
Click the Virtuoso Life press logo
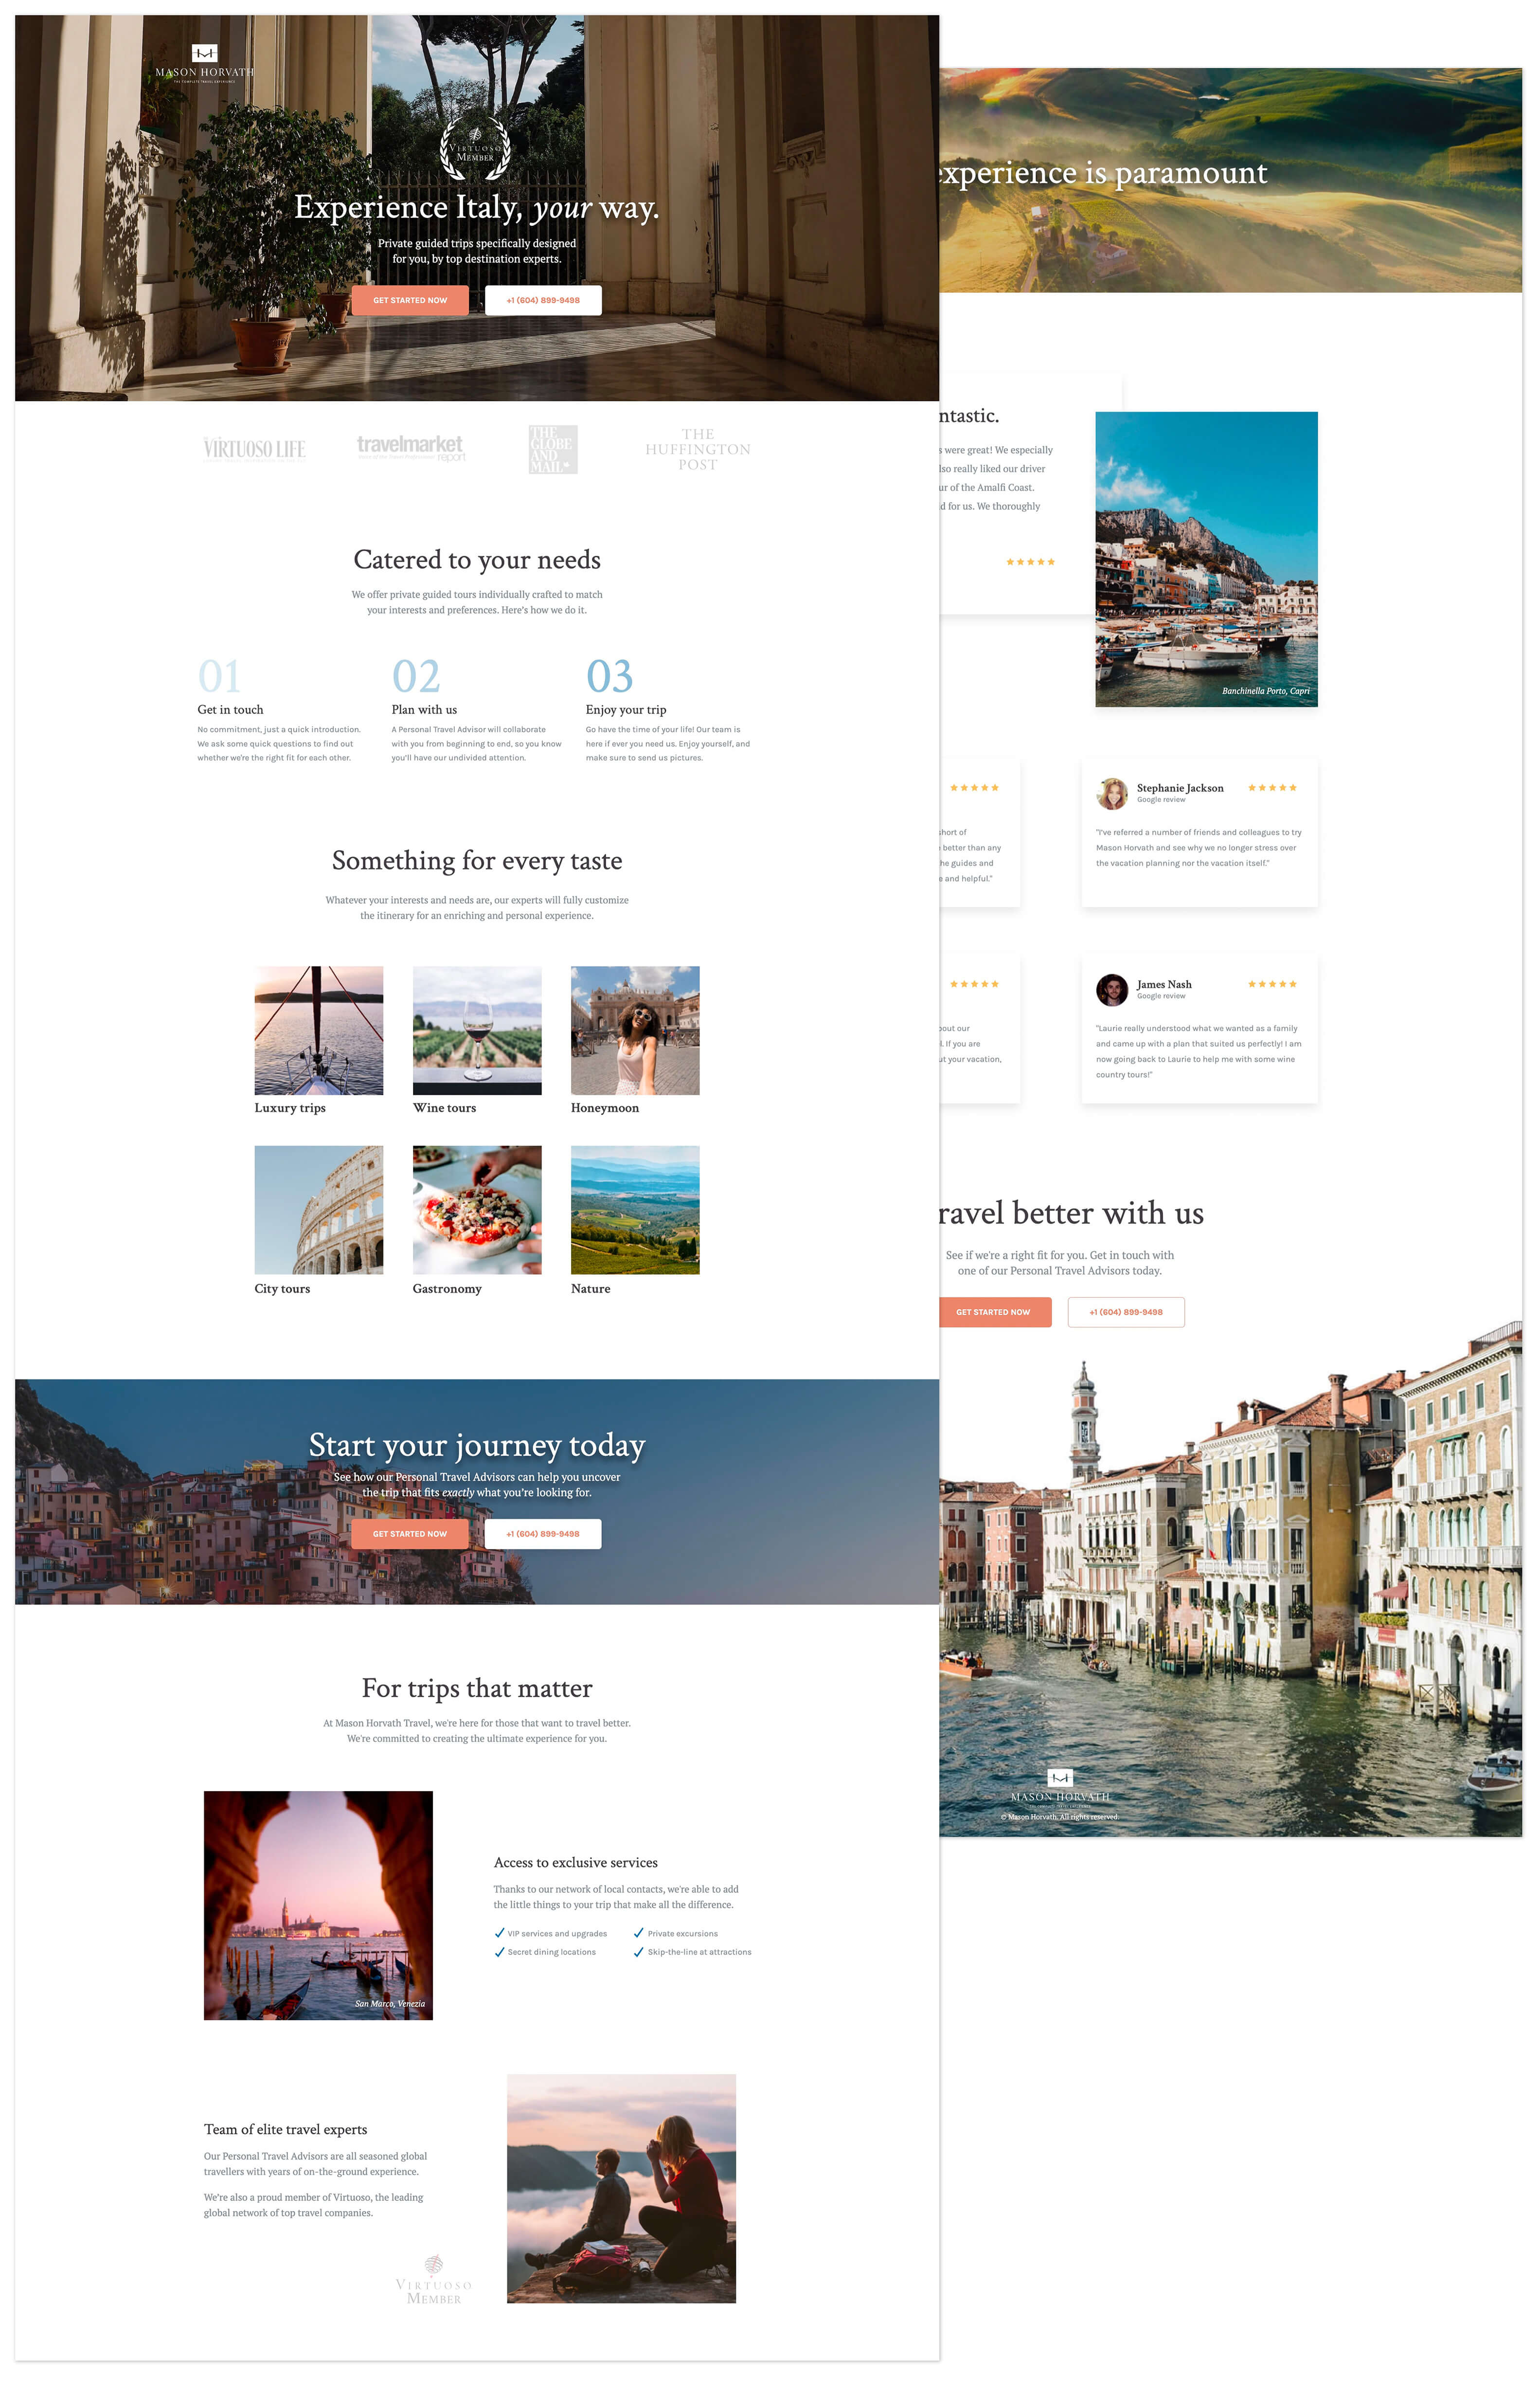(254, 449)
